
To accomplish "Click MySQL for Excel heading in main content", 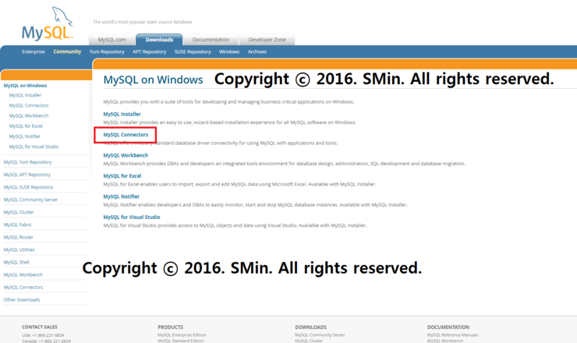I will (122, 176).
